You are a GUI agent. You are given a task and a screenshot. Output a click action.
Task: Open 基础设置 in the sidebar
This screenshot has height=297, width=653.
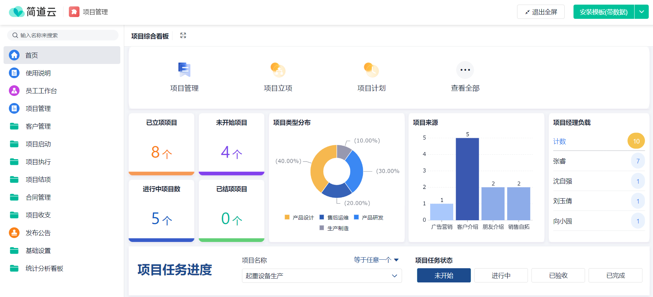click(x=62, y=250)
